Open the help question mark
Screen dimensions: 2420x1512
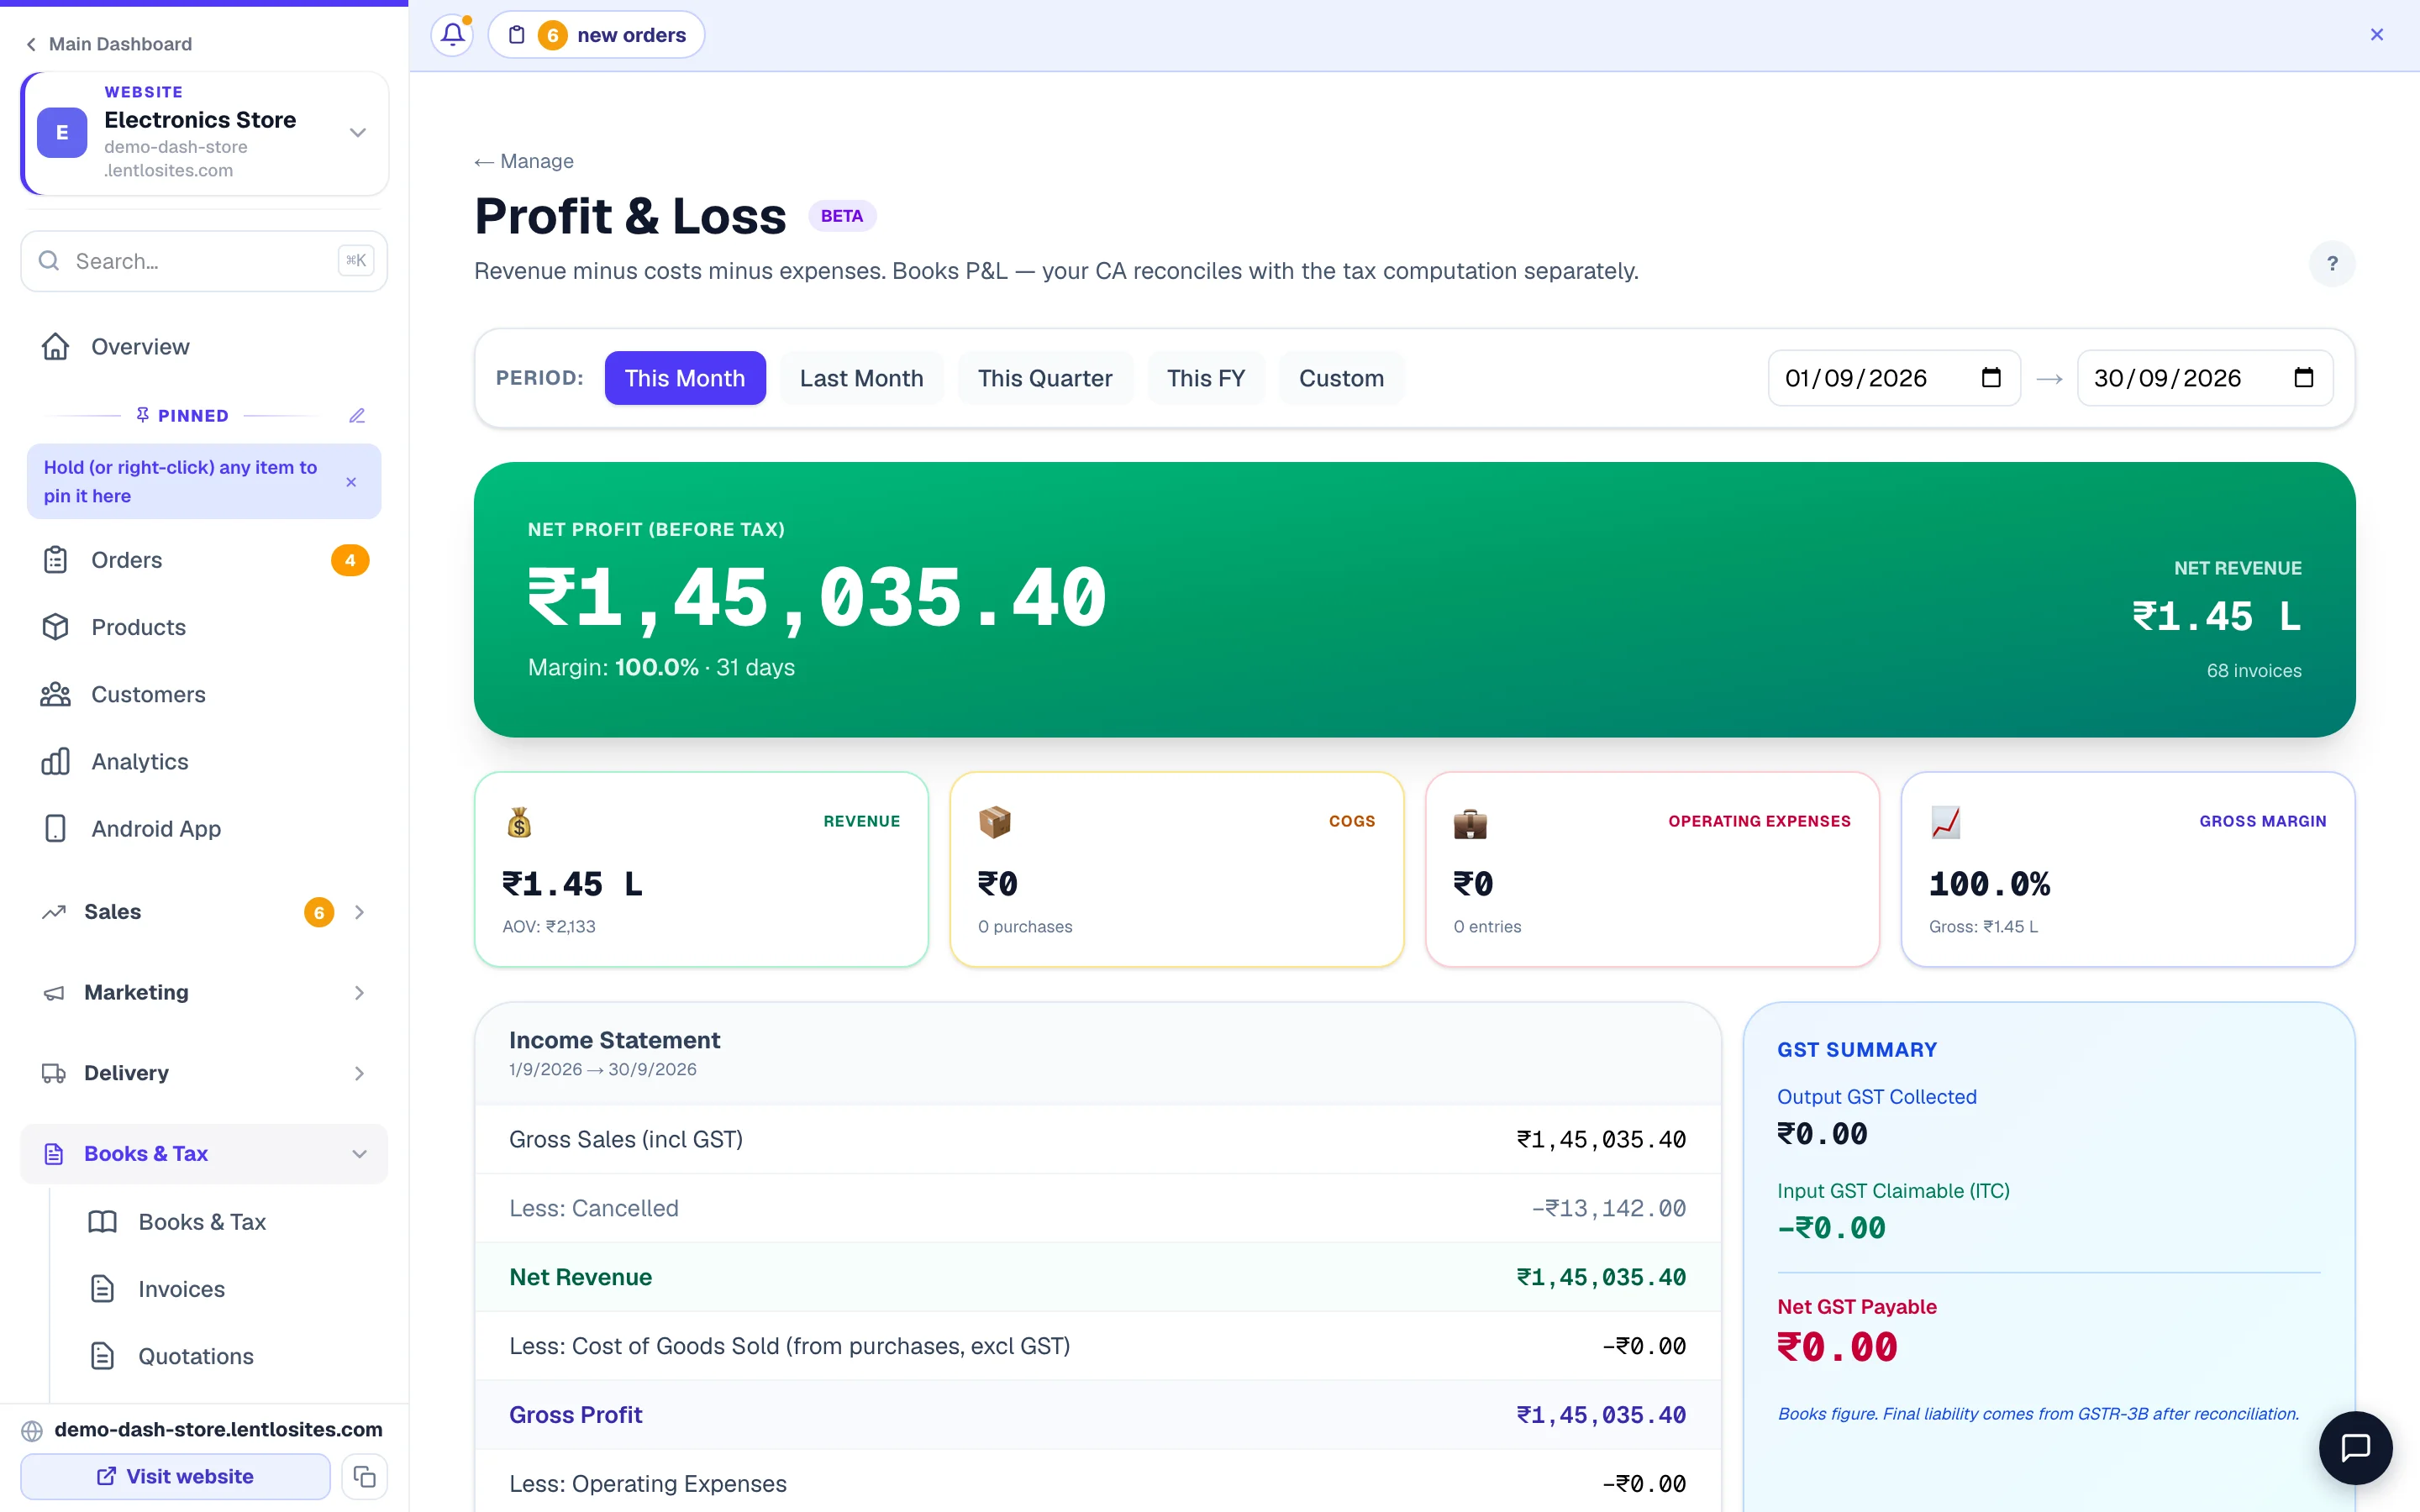(2332, 264)
